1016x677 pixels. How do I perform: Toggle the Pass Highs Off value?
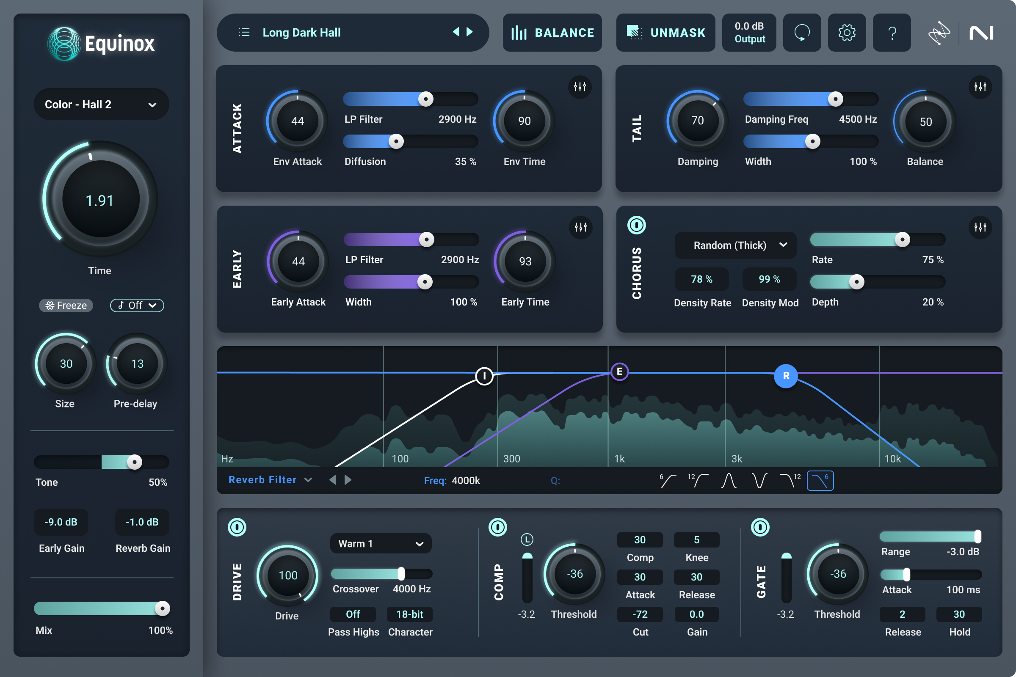(353, 614)
